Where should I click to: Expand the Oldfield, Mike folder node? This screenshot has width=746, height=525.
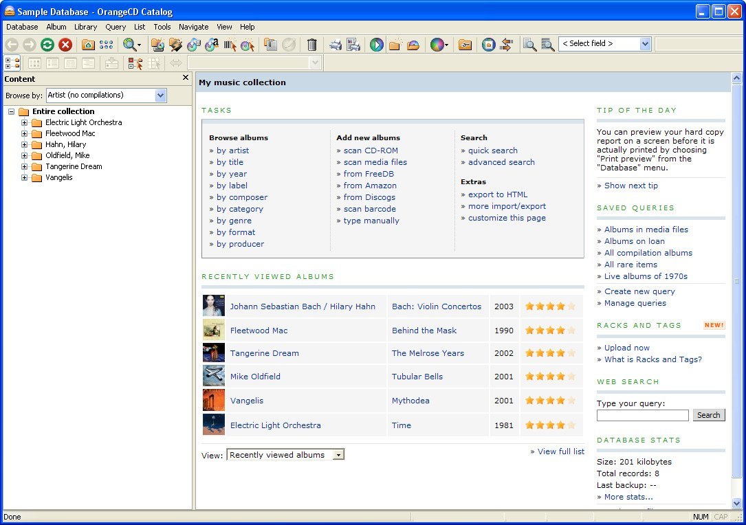click(x=24, y=155)
